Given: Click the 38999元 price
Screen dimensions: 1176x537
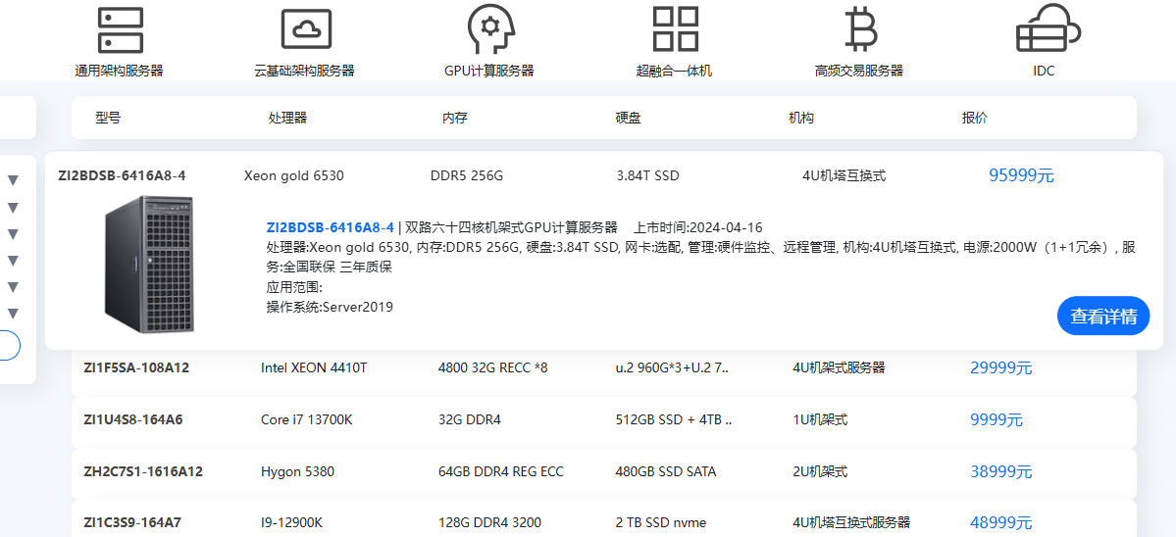Looking at the screenshot, I should pyautogui.click(x=1001, y=472).
